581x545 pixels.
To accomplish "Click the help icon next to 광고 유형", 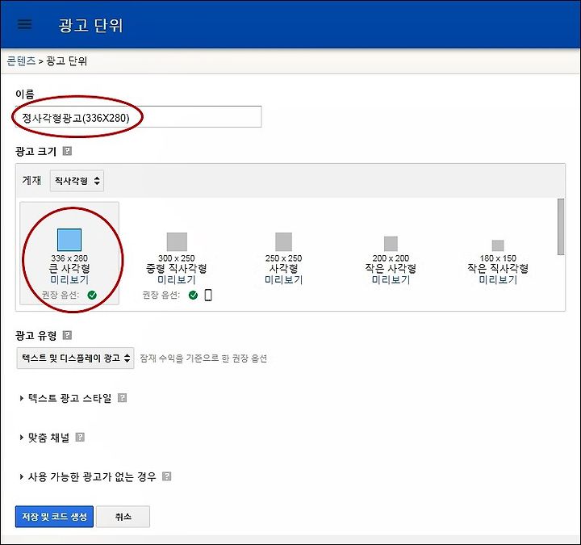I will (x=67, y=335).
